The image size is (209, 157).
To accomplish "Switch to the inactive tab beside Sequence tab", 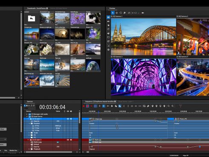I will pyautogui.click(x=126, y=102).
